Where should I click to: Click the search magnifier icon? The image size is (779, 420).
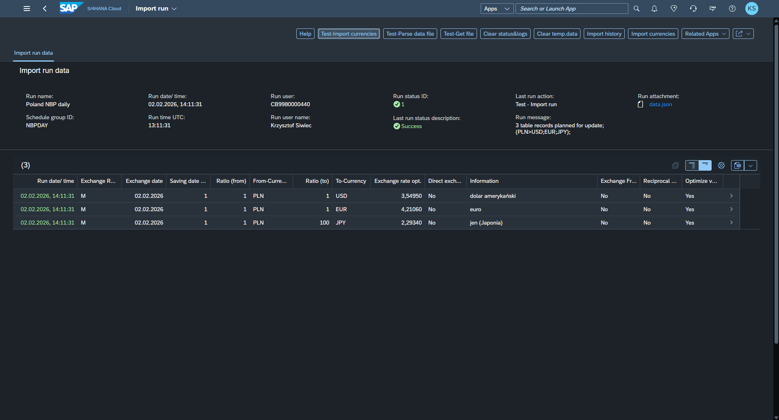coord(636,9)
